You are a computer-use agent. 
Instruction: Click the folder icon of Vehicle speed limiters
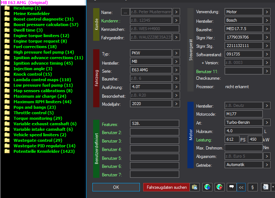[x=7, y=135]
